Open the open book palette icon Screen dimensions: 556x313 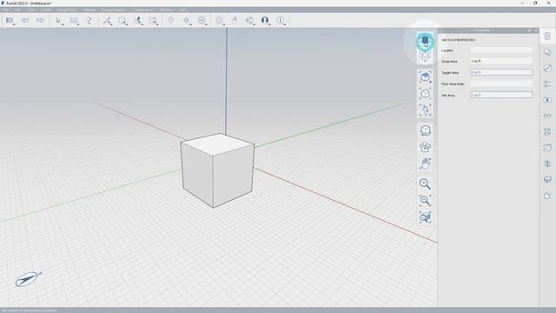[547, 180]
